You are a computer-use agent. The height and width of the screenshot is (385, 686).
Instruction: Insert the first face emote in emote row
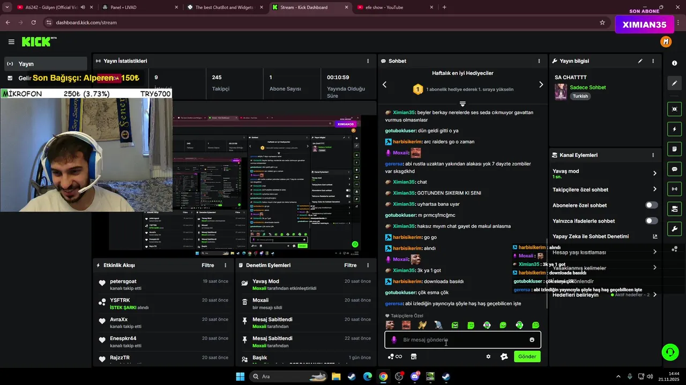click(x=390, y=325)
